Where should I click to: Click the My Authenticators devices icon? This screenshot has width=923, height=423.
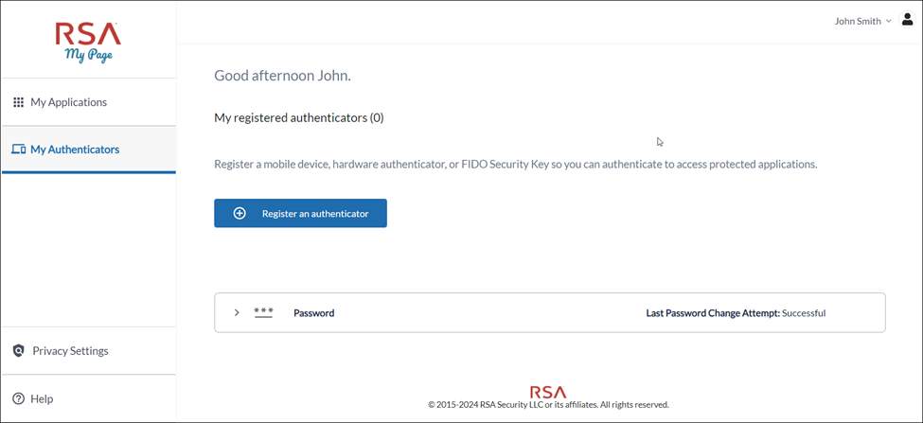[x=18, y=150]
